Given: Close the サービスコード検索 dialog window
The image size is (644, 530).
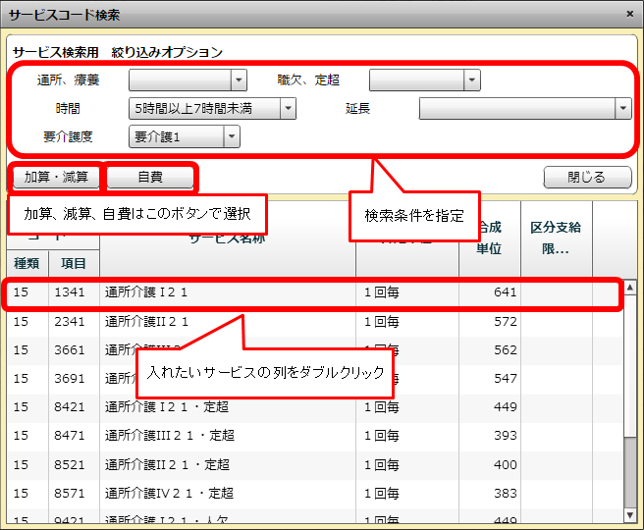Looking at the screenshot, I should coord(629,14).
